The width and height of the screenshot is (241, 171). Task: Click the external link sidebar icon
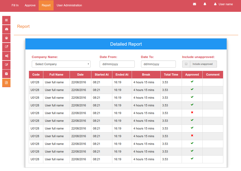(x=6, y=47)
